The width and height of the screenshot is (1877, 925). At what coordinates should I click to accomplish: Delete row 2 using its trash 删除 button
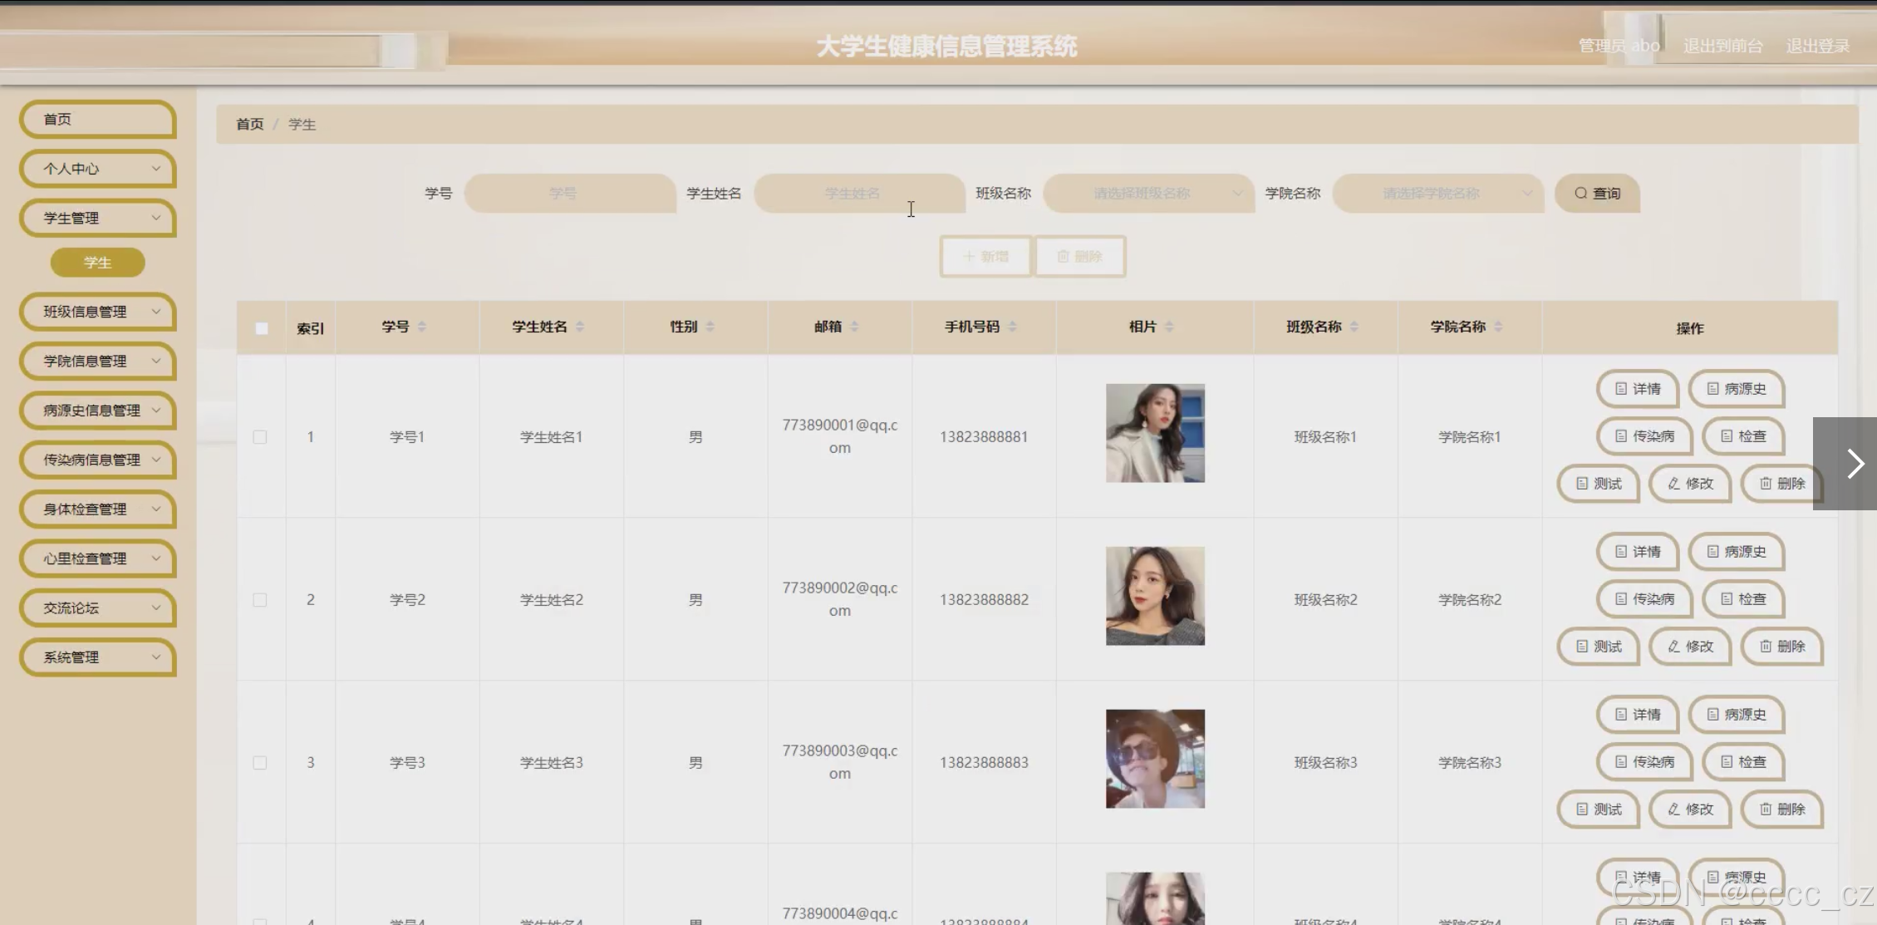click(1781, 647)
